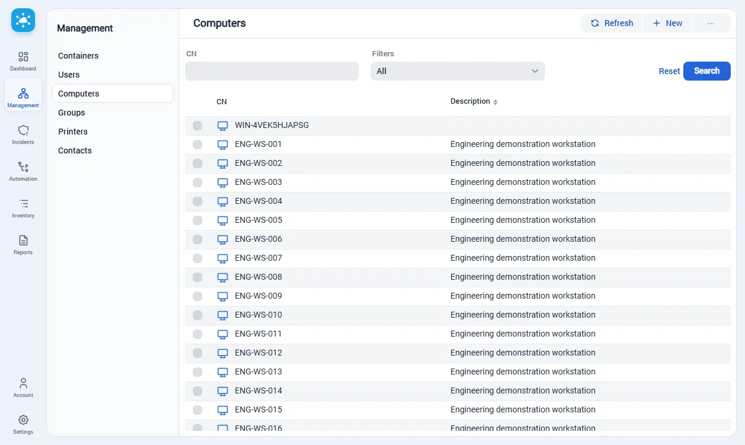The height and width of the screenshot is (445, 745).
Task: Check the ENG-WS-005 row checkbox
Action: tap(198, 220)
